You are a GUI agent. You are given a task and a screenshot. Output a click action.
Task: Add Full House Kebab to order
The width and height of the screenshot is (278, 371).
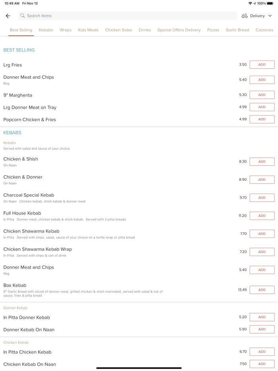(262, 216)
